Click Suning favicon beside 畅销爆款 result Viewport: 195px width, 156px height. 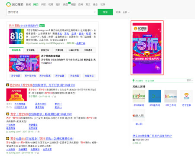(x=8, y=114)
